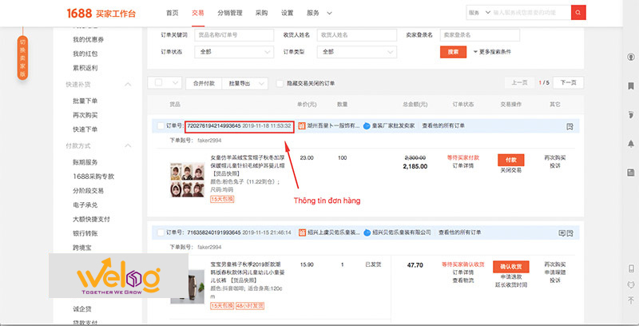Click 关闭交易 under the 付款 button
The image size is (639, 326).
pos(511,170)
